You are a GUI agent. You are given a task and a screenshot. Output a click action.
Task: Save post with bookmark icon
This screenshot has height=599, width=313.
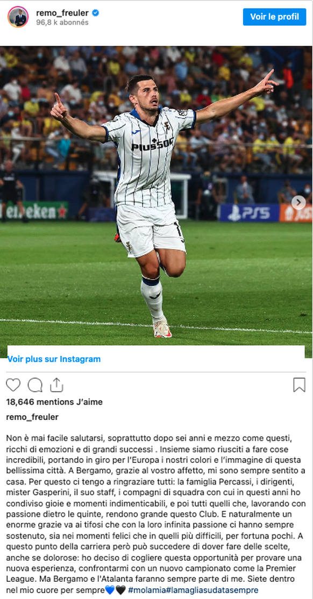[299, 384]
